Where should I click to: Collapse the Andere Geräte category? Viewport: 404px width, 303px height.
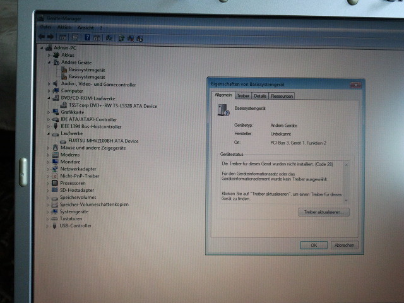click(49, 62)
